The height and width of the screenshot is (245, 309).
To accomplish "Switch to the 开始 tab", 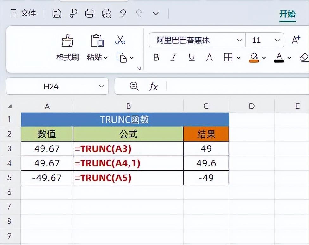I will [x=287, y=14].
